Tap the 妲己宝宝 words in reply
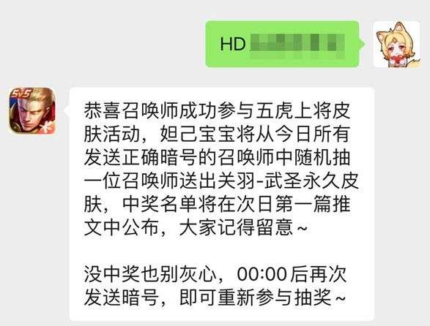The image size is (430, 326). 196,134
